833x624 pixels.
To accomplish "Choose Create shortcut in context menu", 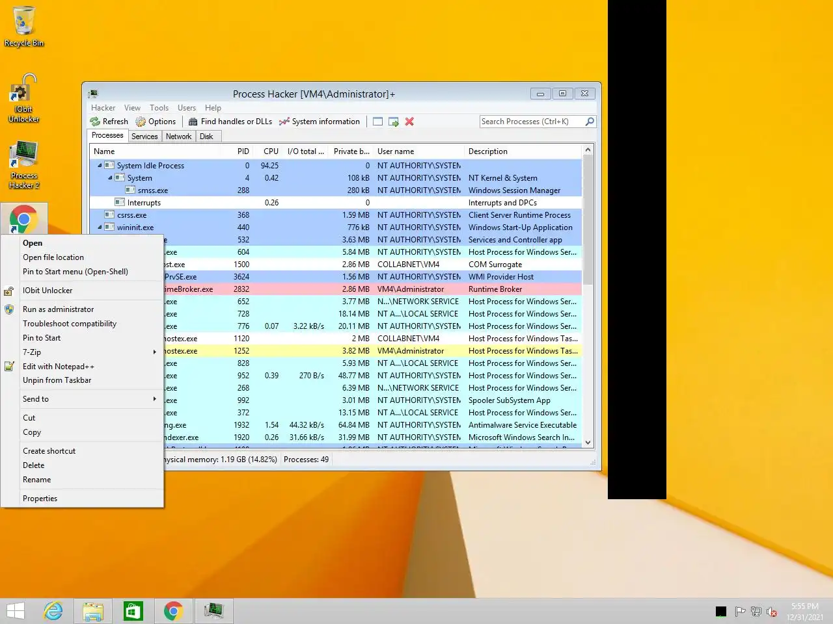I will [82, 451].
